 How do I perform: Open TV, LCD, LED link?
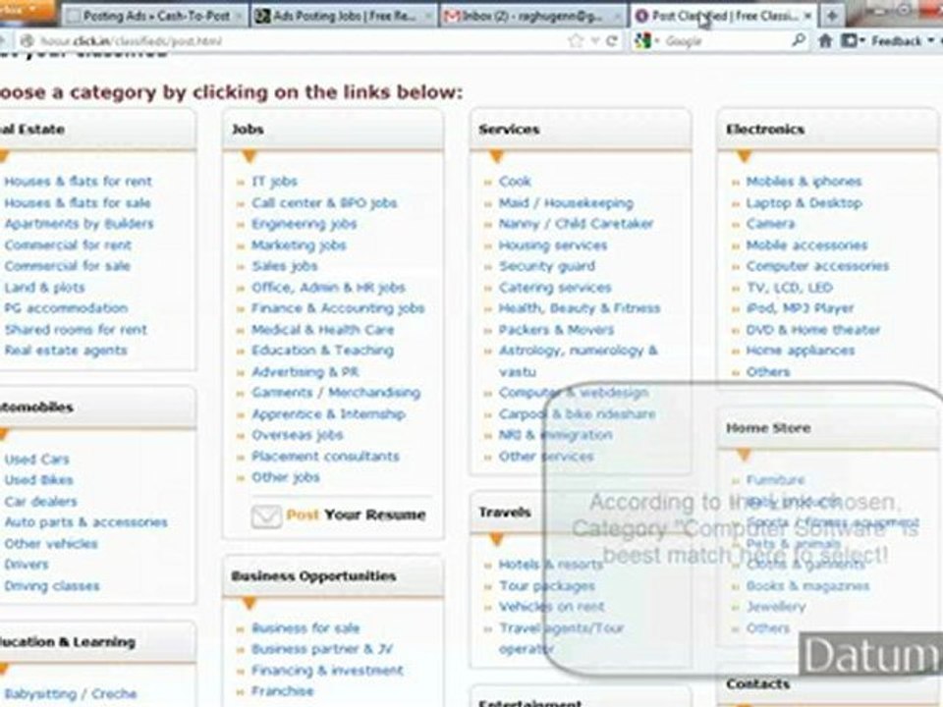[x=790, y=288]
